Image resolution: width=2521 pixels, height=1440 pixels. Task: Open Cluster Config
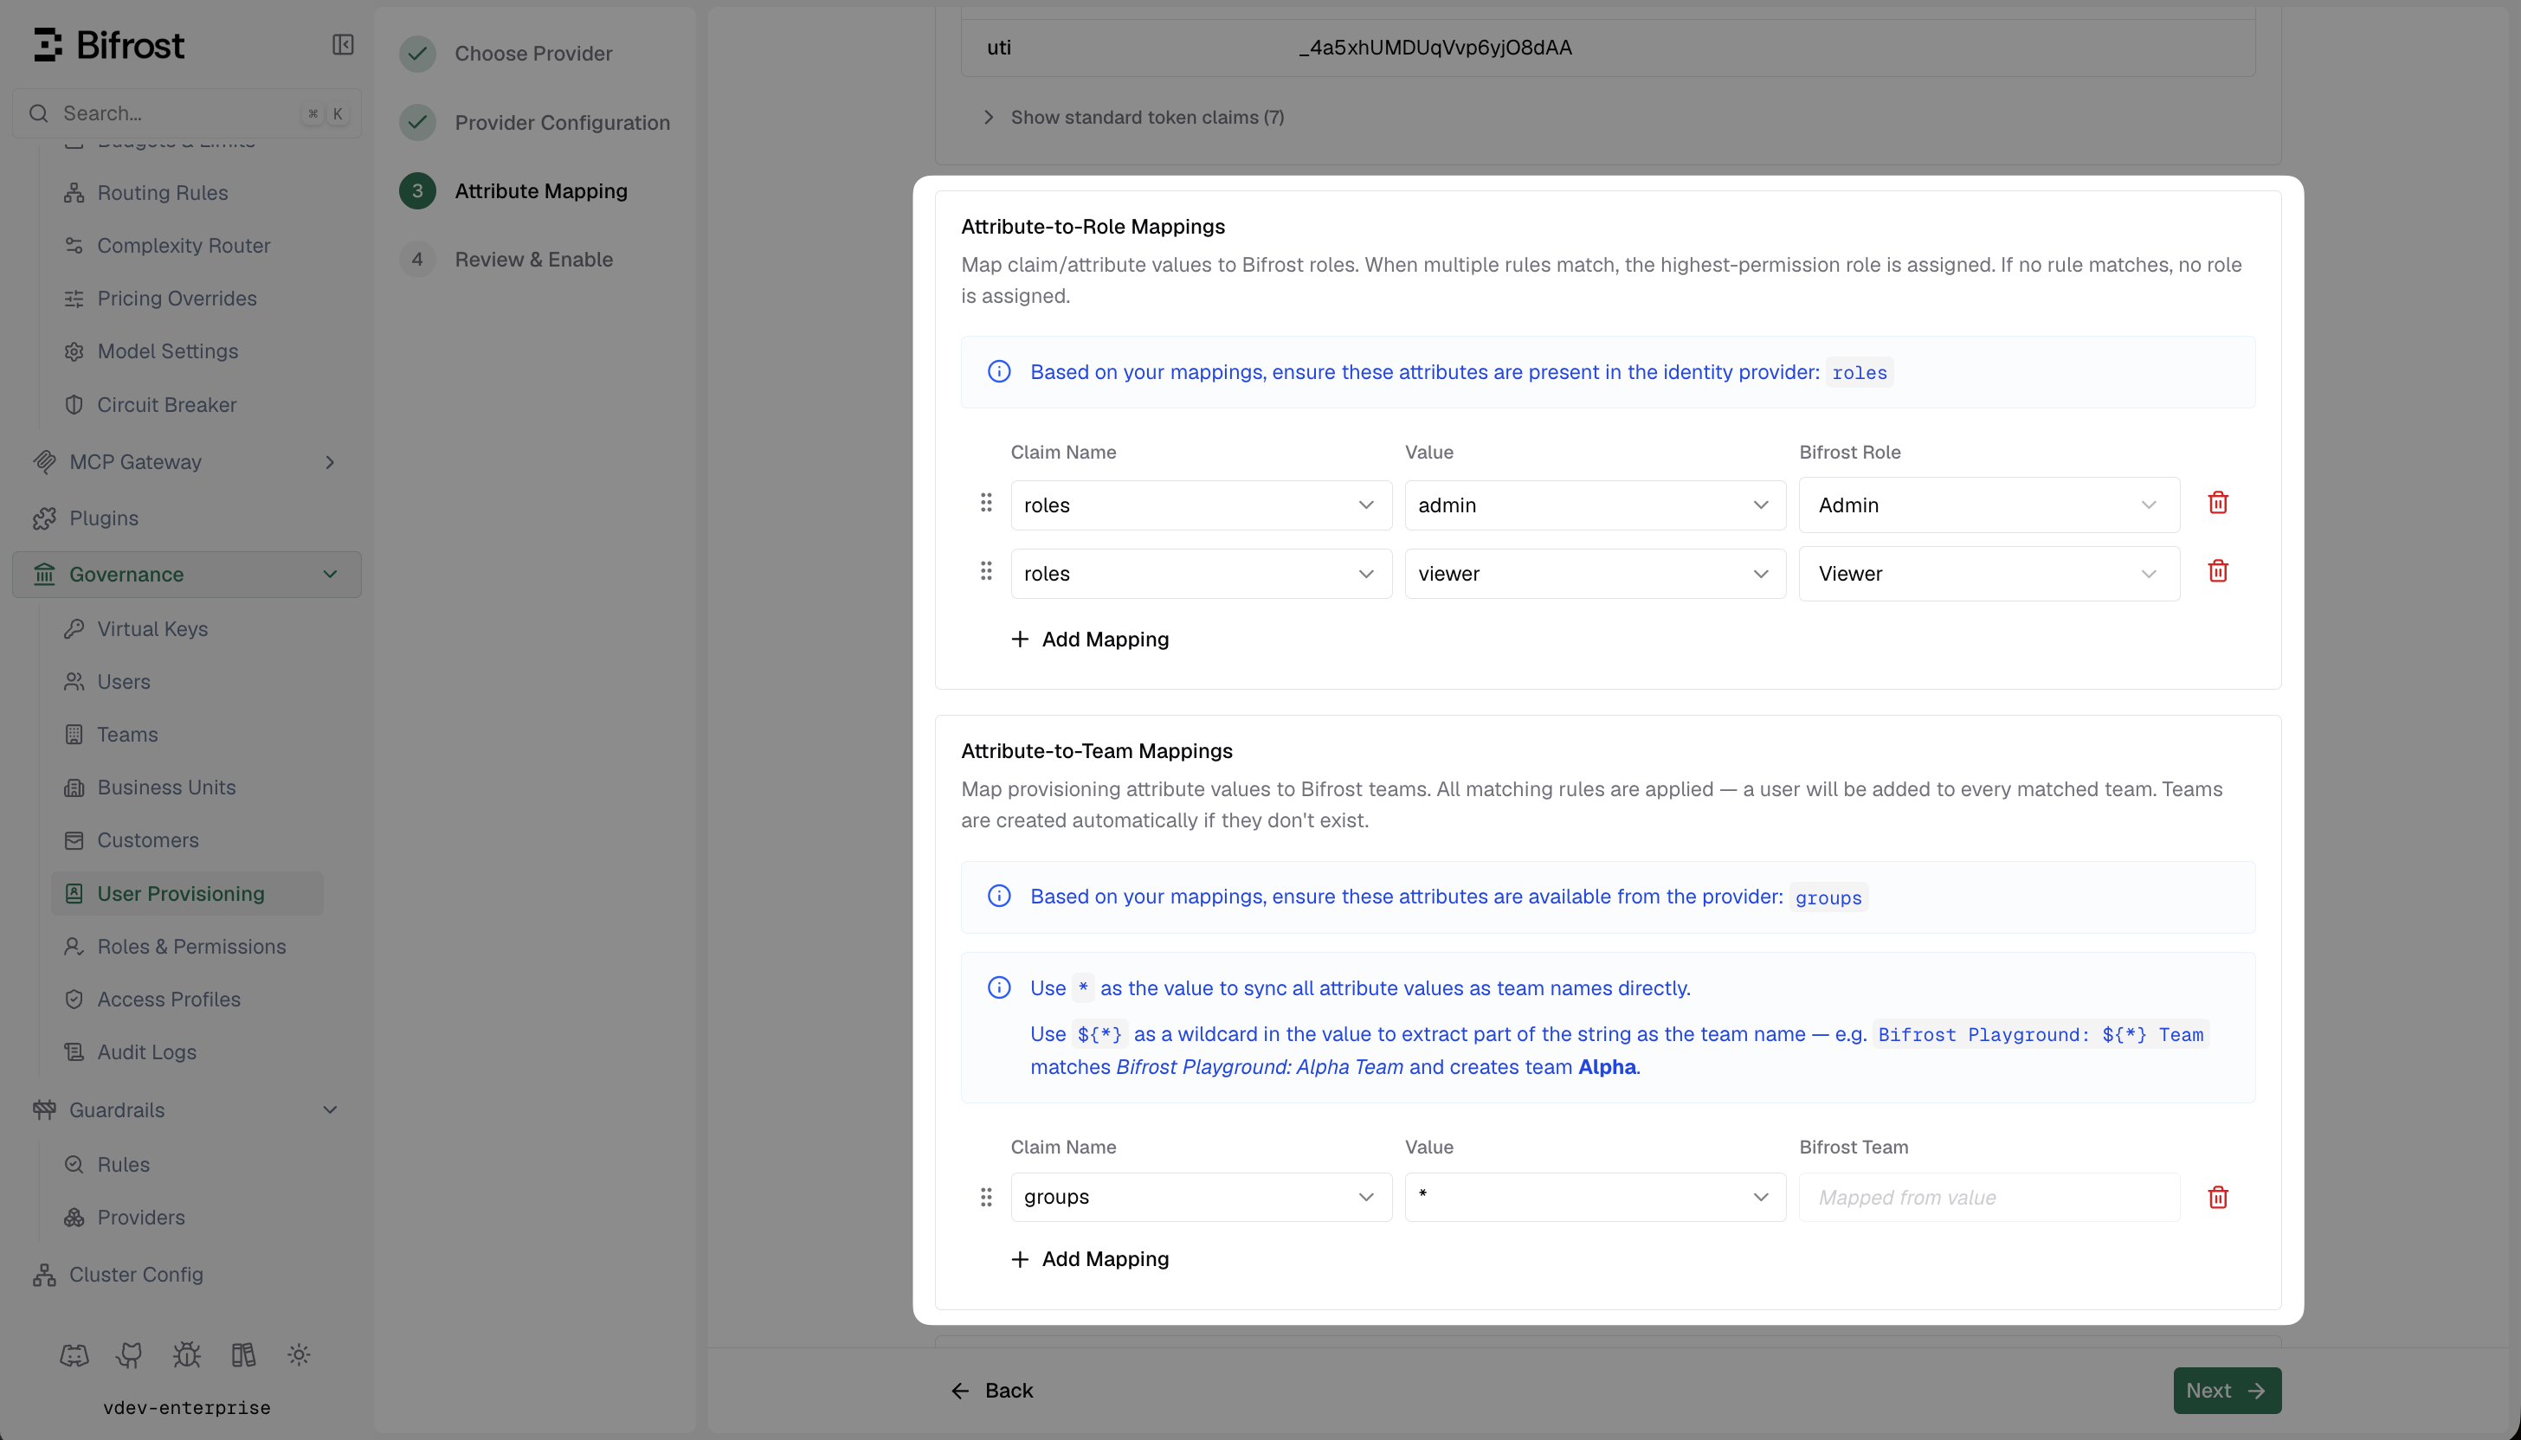click(186, 1275)
